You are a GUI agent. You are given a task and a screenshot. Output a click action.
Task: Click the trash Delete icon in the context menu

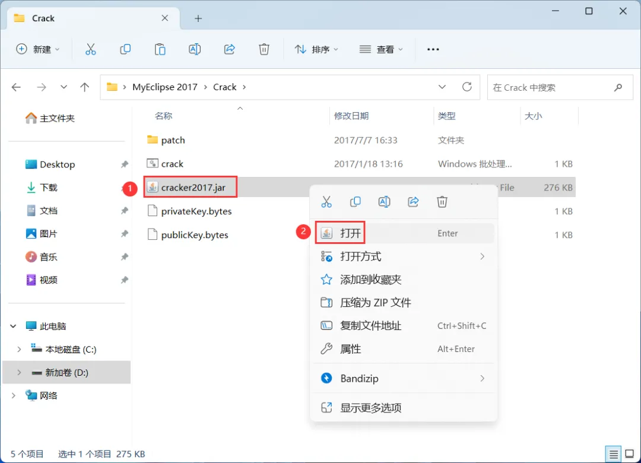click(442, 202)
